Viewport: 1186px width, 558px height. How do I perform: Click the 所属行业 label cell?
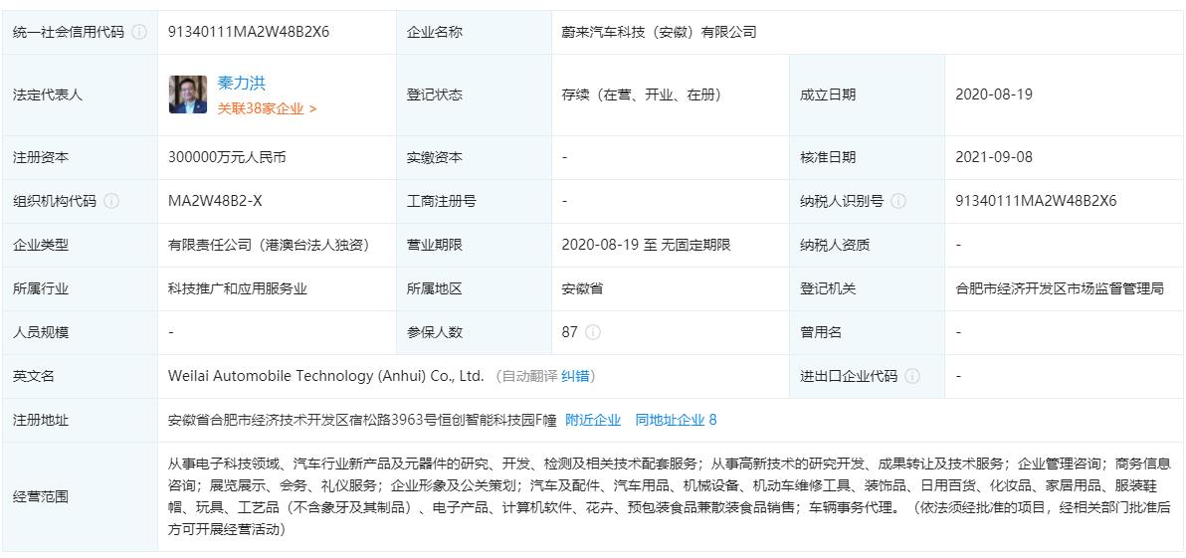[81, 288]
